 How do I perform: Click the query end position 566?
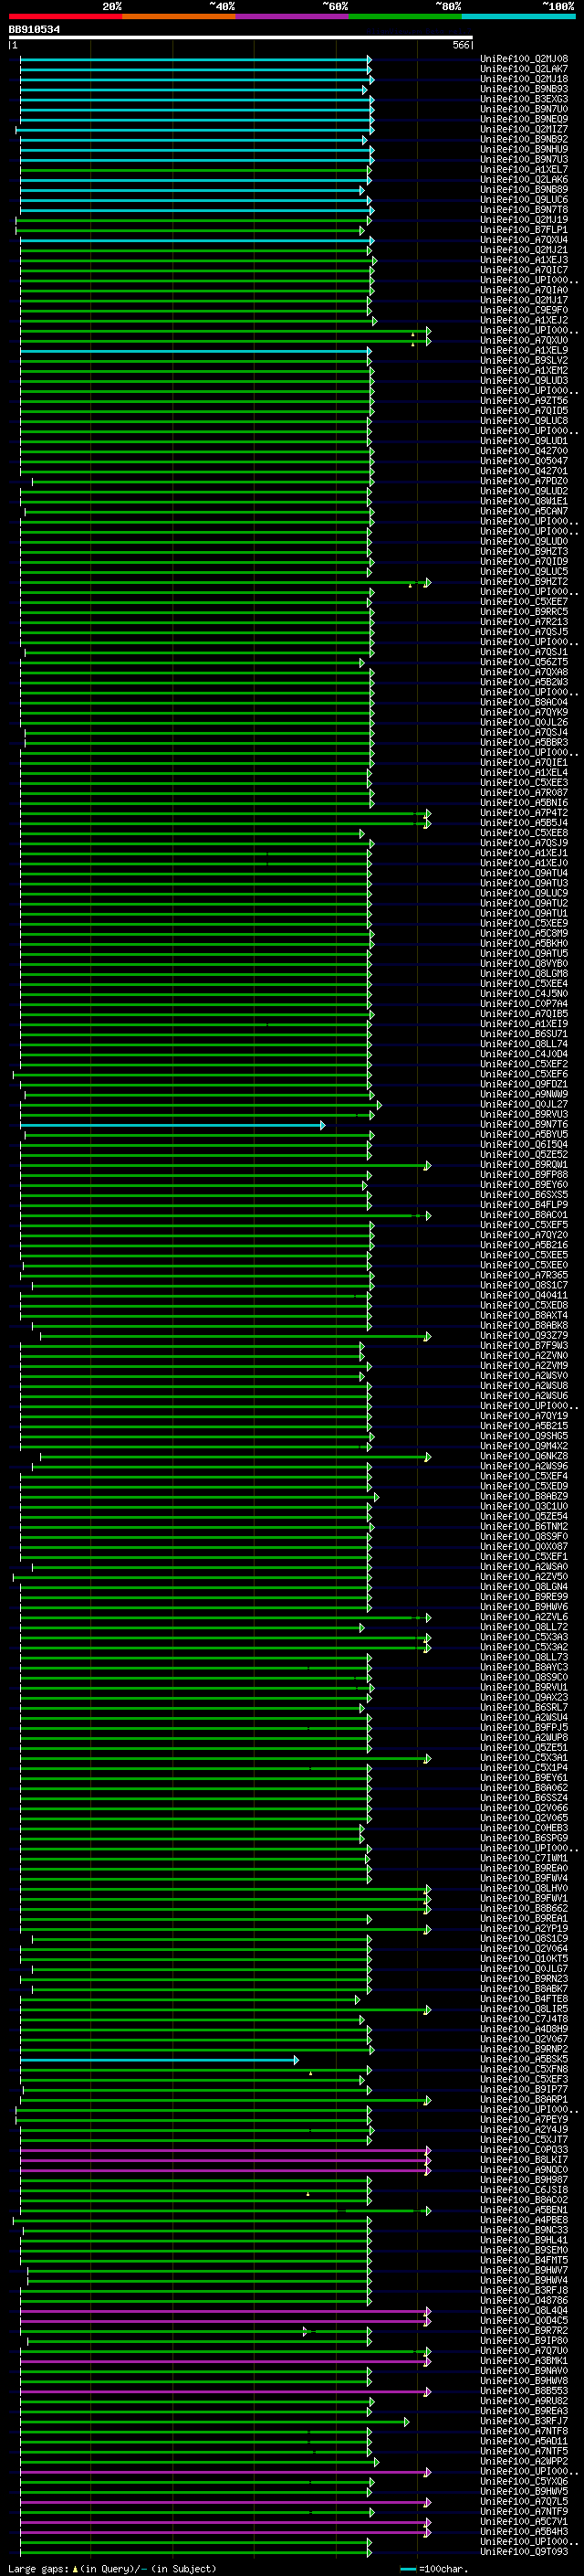coord(460,45)
